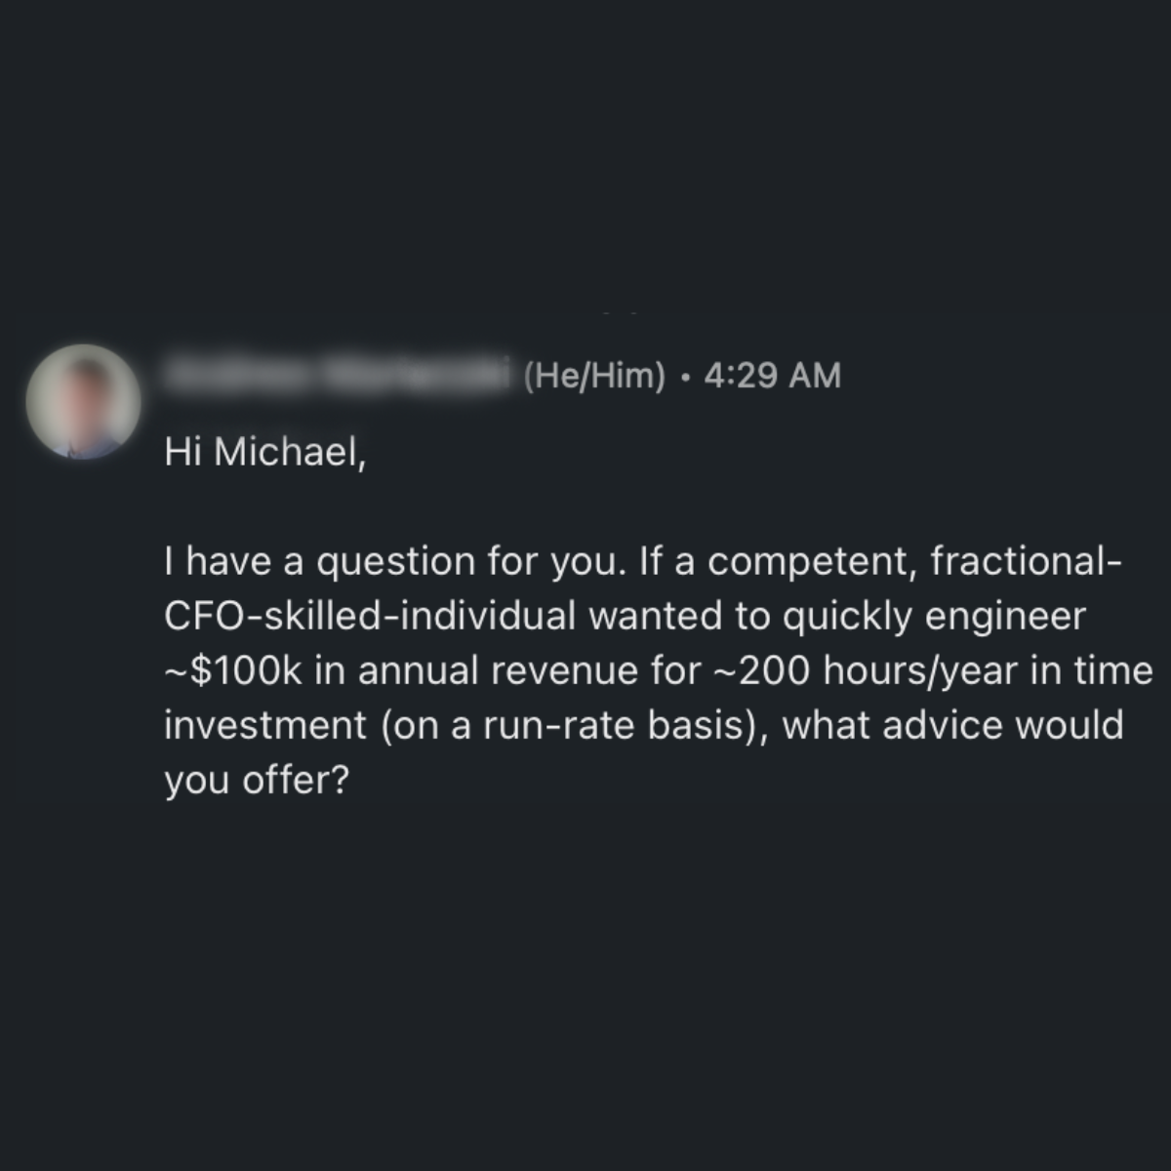Click the 4:29 AM message timestamp
This screenshot has height=1171, width=1171.
[772, 376]
